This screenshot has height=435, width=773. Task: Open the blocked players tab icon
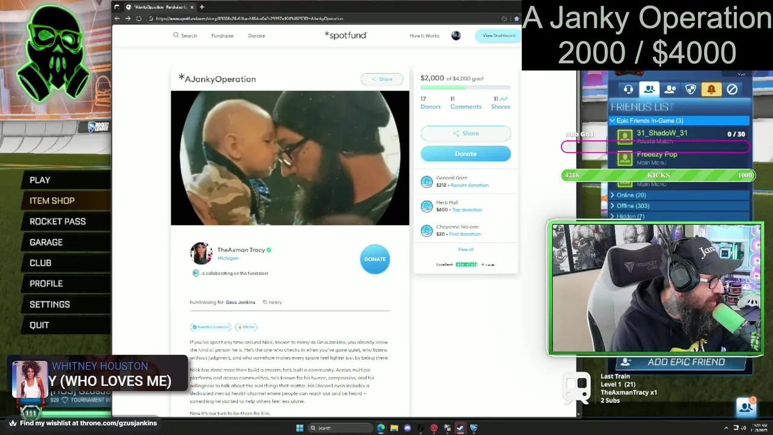pyautogui.click(x=732, y=89)
